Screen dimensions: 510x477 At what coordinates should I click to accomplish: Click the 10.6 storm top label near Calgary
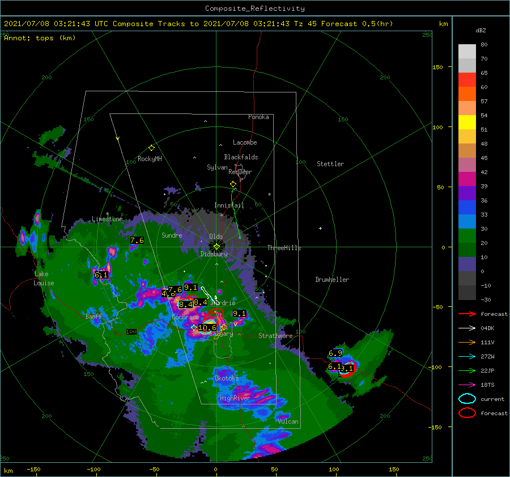(x=207, y=328)
